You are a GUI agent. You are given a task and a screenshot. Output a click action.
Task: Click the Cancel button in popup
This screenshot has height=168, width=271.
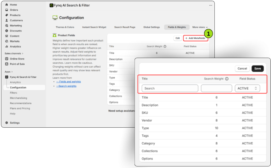click(242, 68)
